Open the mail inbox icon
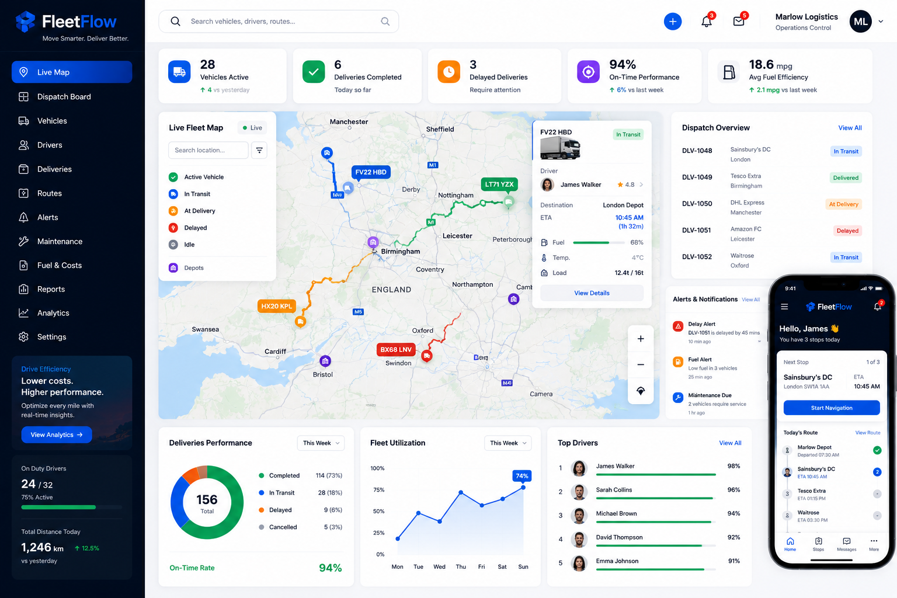897x598 pixels. (x=739, y=22)
